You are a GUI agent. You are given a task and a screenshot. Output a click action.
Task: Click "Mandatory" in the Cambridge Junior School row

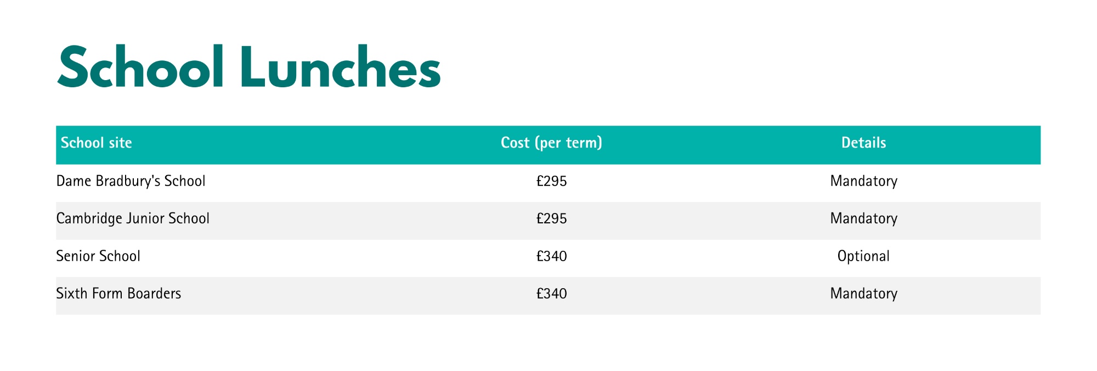coord(863,218)
